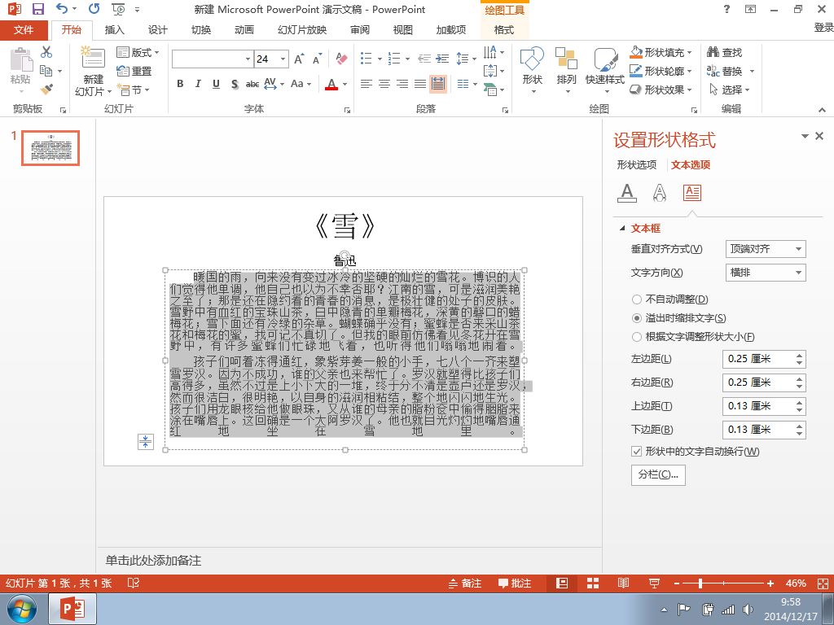Open the 文字方向 dropdown
This screenshot has height=625, width=834.
[766, 273]
